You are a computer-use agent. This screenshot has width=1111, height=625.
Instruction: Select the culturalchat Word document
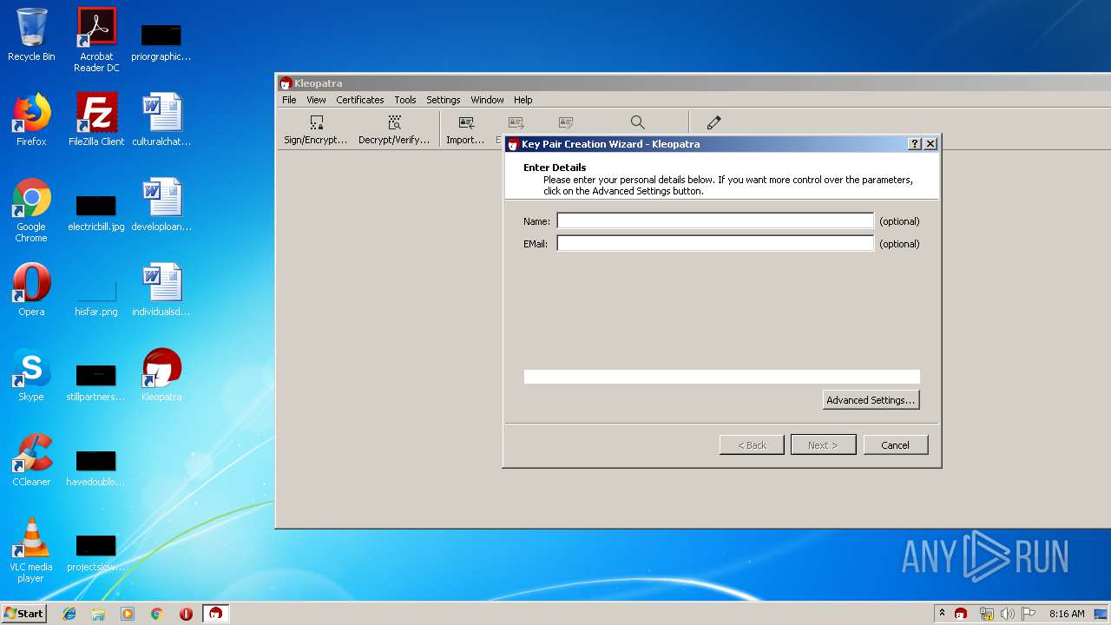[x=161, y=120]
